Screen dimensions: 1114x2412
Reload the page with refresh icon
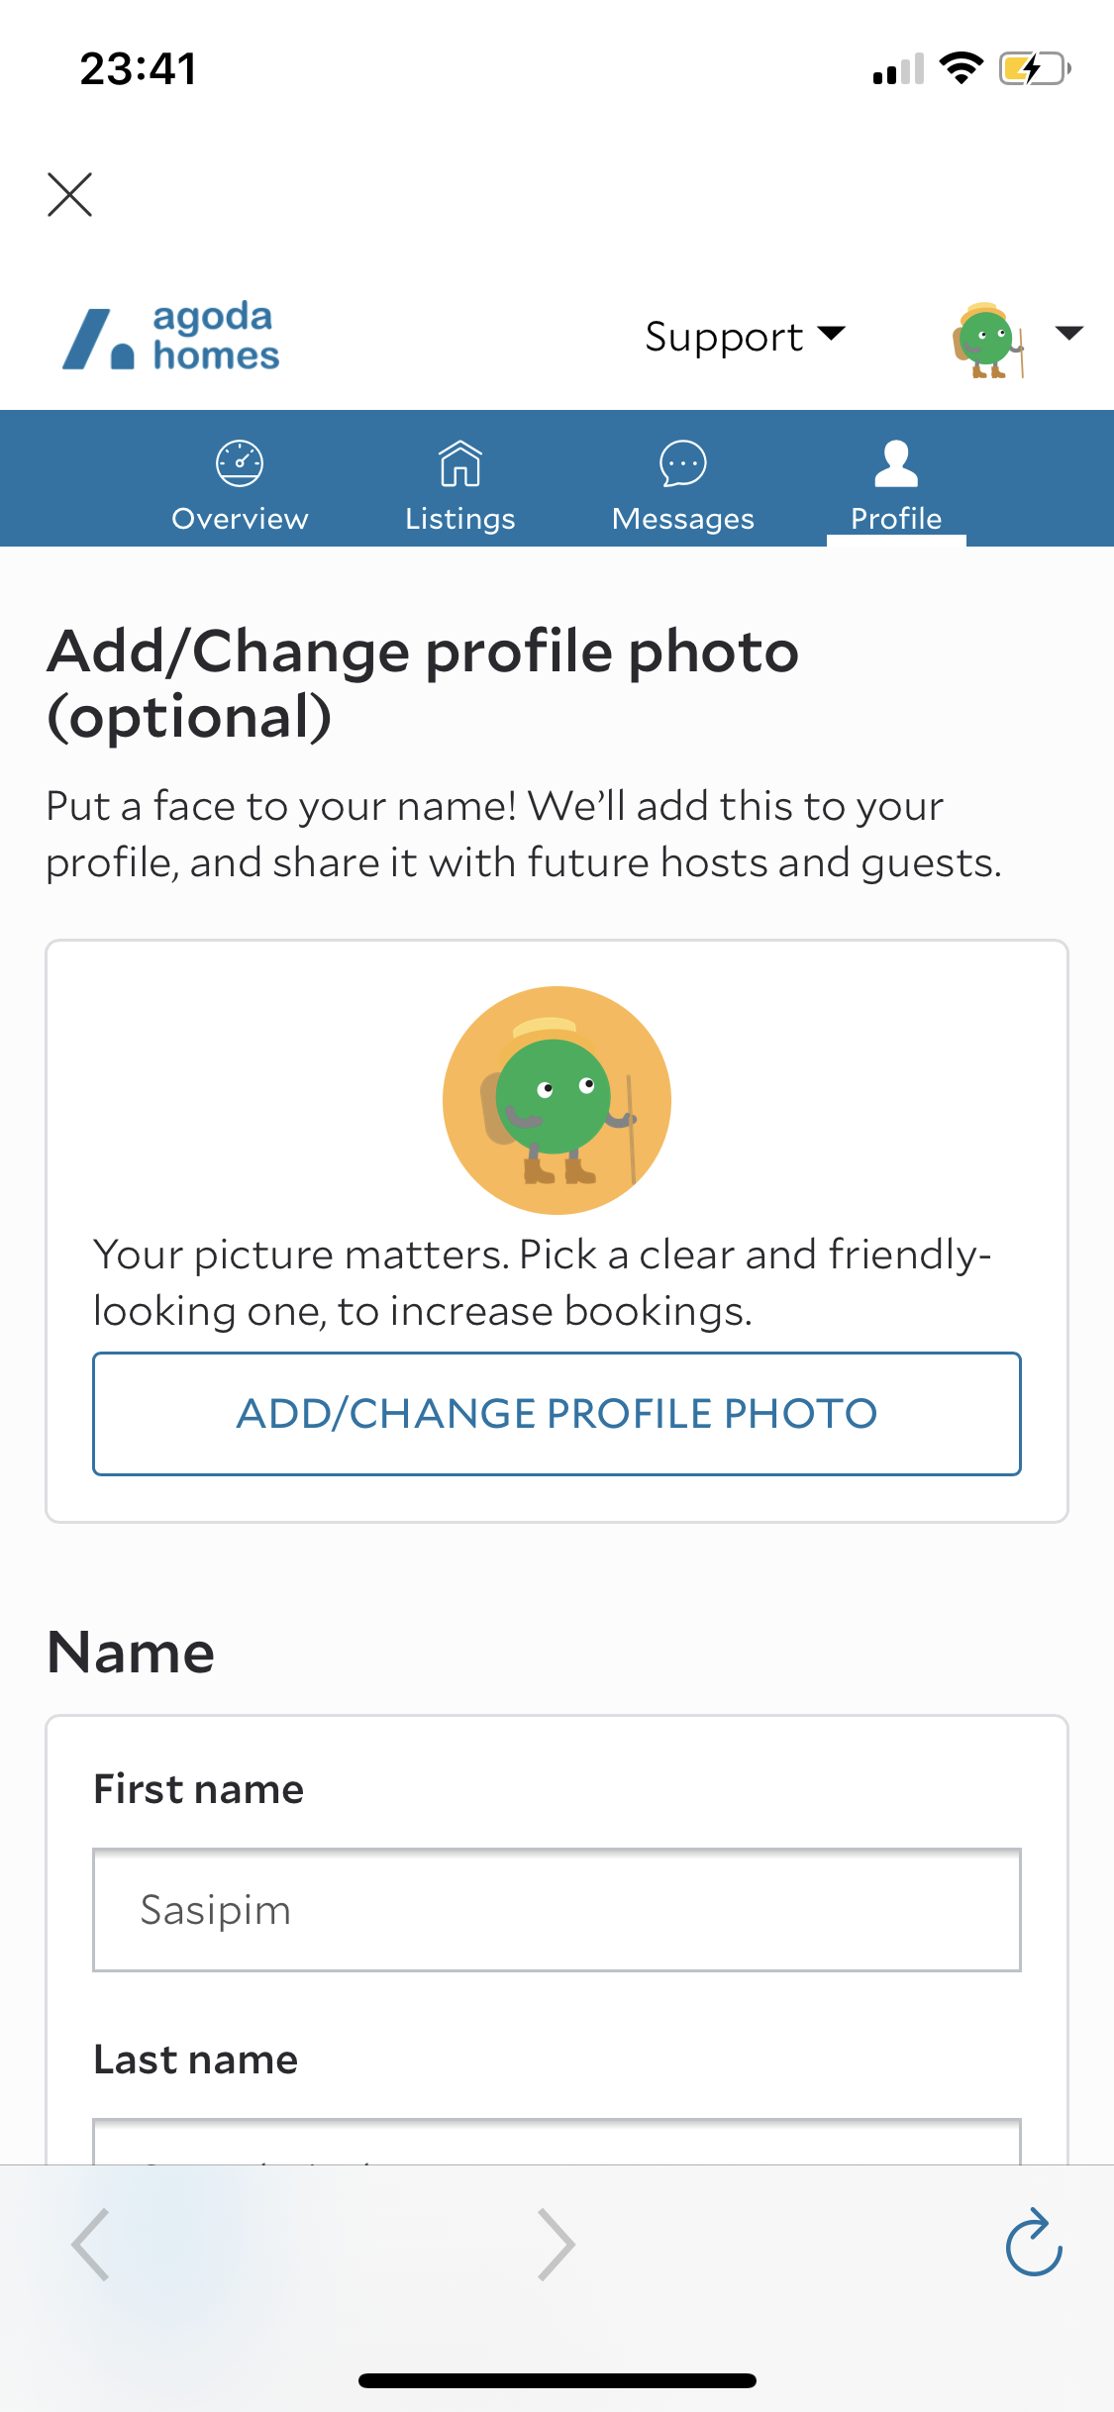click(x=1033, y=2243)
